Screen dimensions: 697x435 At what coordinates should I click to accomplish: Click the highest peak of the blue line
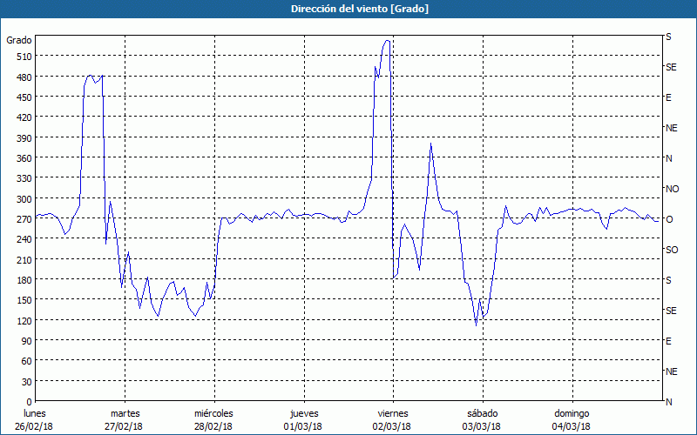[x=386, y=41]
